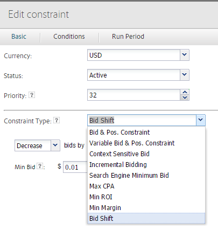Select Bid & Pos. Constraint option
Image resolution: width=218 pixels, height=230 pixels.
click(146, 133)
